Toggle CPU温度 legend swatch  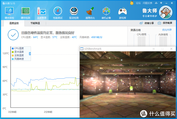(x=13, y=49)
